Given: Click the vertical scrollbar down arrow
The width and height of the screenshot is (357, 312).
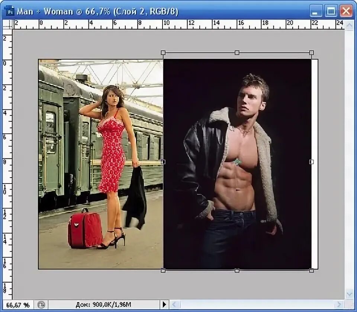Looking at the screenshot, I should click(349, 294).
